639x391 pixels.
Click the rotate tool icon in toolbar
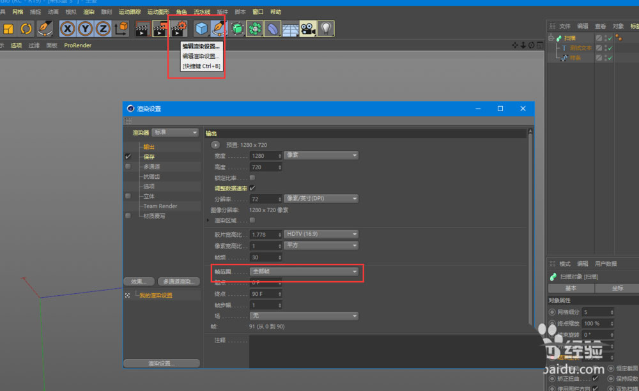point(26,29)
